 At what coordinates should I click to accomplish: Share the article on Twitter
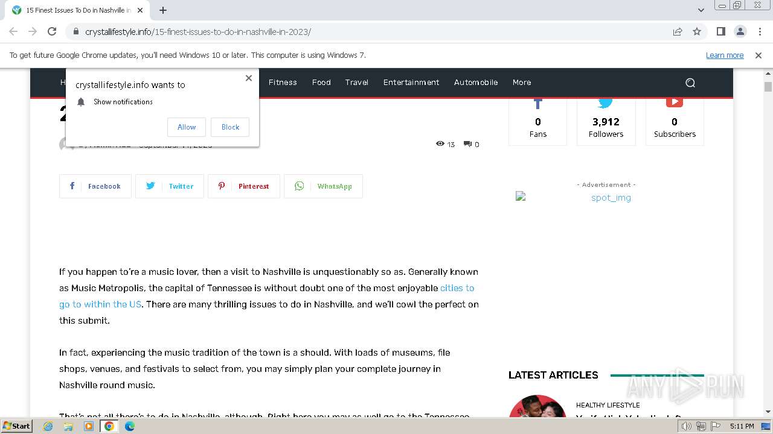click(x=170, y=186)
